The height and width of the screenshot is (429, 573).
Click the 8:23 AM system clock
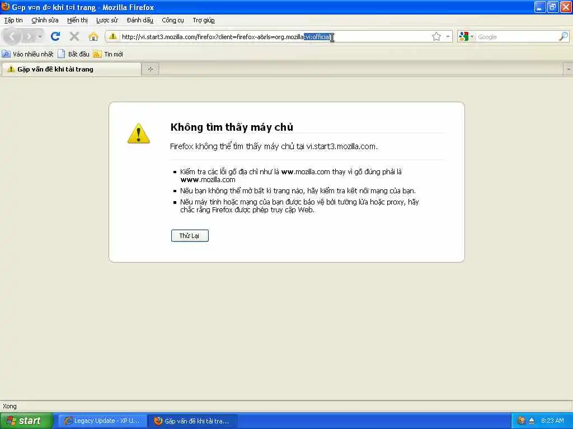tap(552, 421)
